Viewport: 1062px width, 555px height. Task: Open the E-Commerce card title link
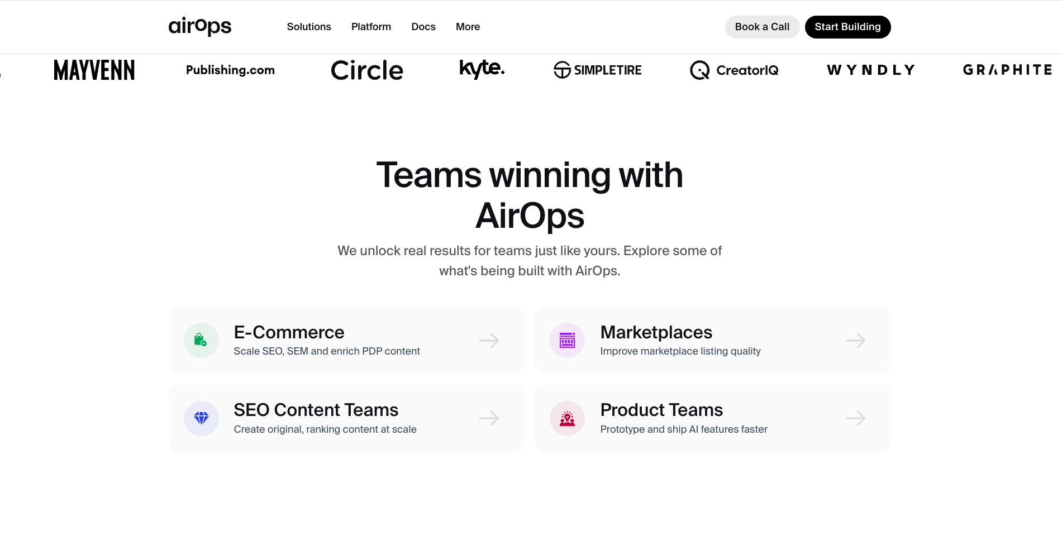coord(289,332)
